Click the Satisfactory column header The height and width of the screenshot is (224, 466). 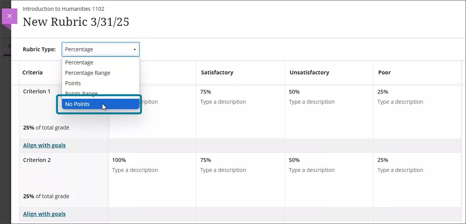point(217,72)
